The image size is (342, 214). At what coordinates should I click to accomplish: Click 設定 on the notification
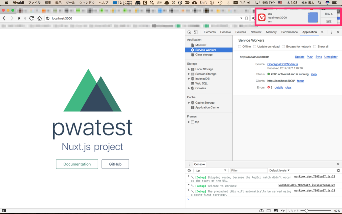point(329,21)
